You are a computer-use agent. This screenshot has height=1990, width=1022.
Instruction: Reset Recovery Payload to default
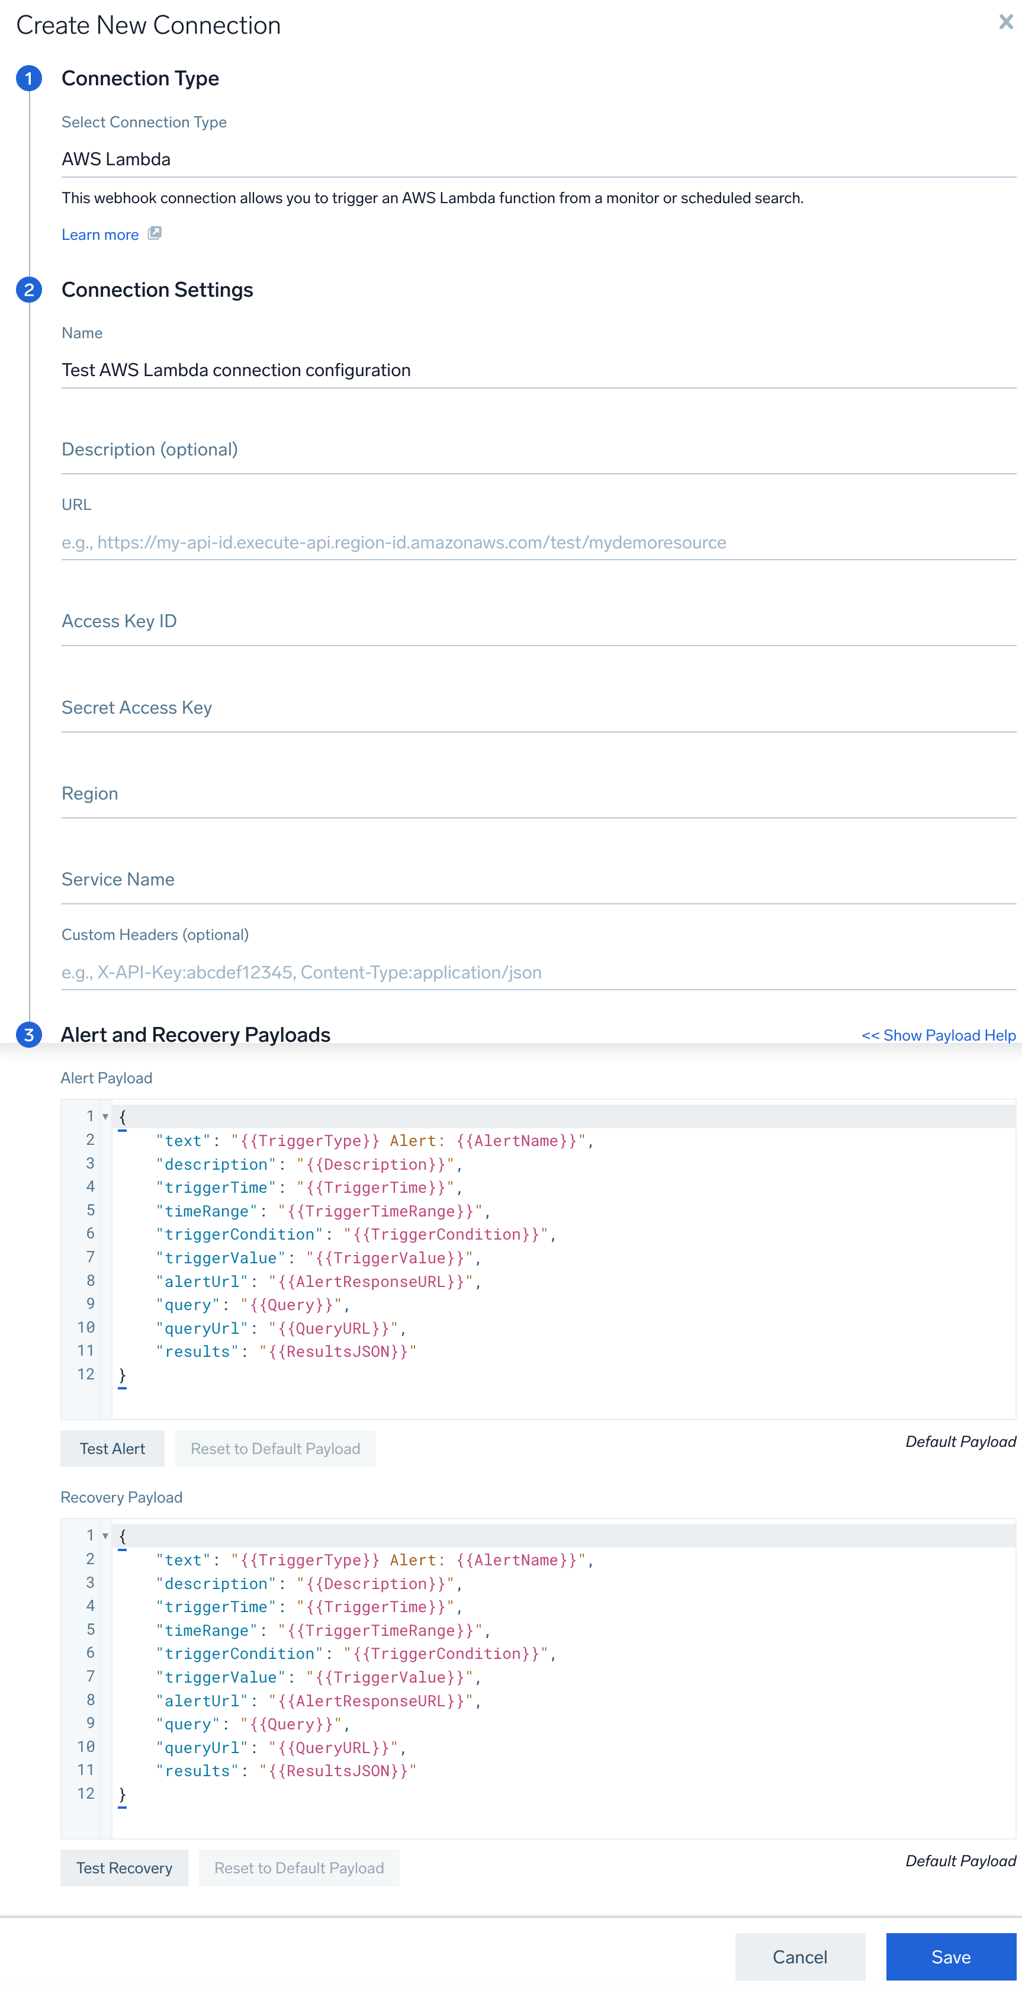[x=298, y=1868]
